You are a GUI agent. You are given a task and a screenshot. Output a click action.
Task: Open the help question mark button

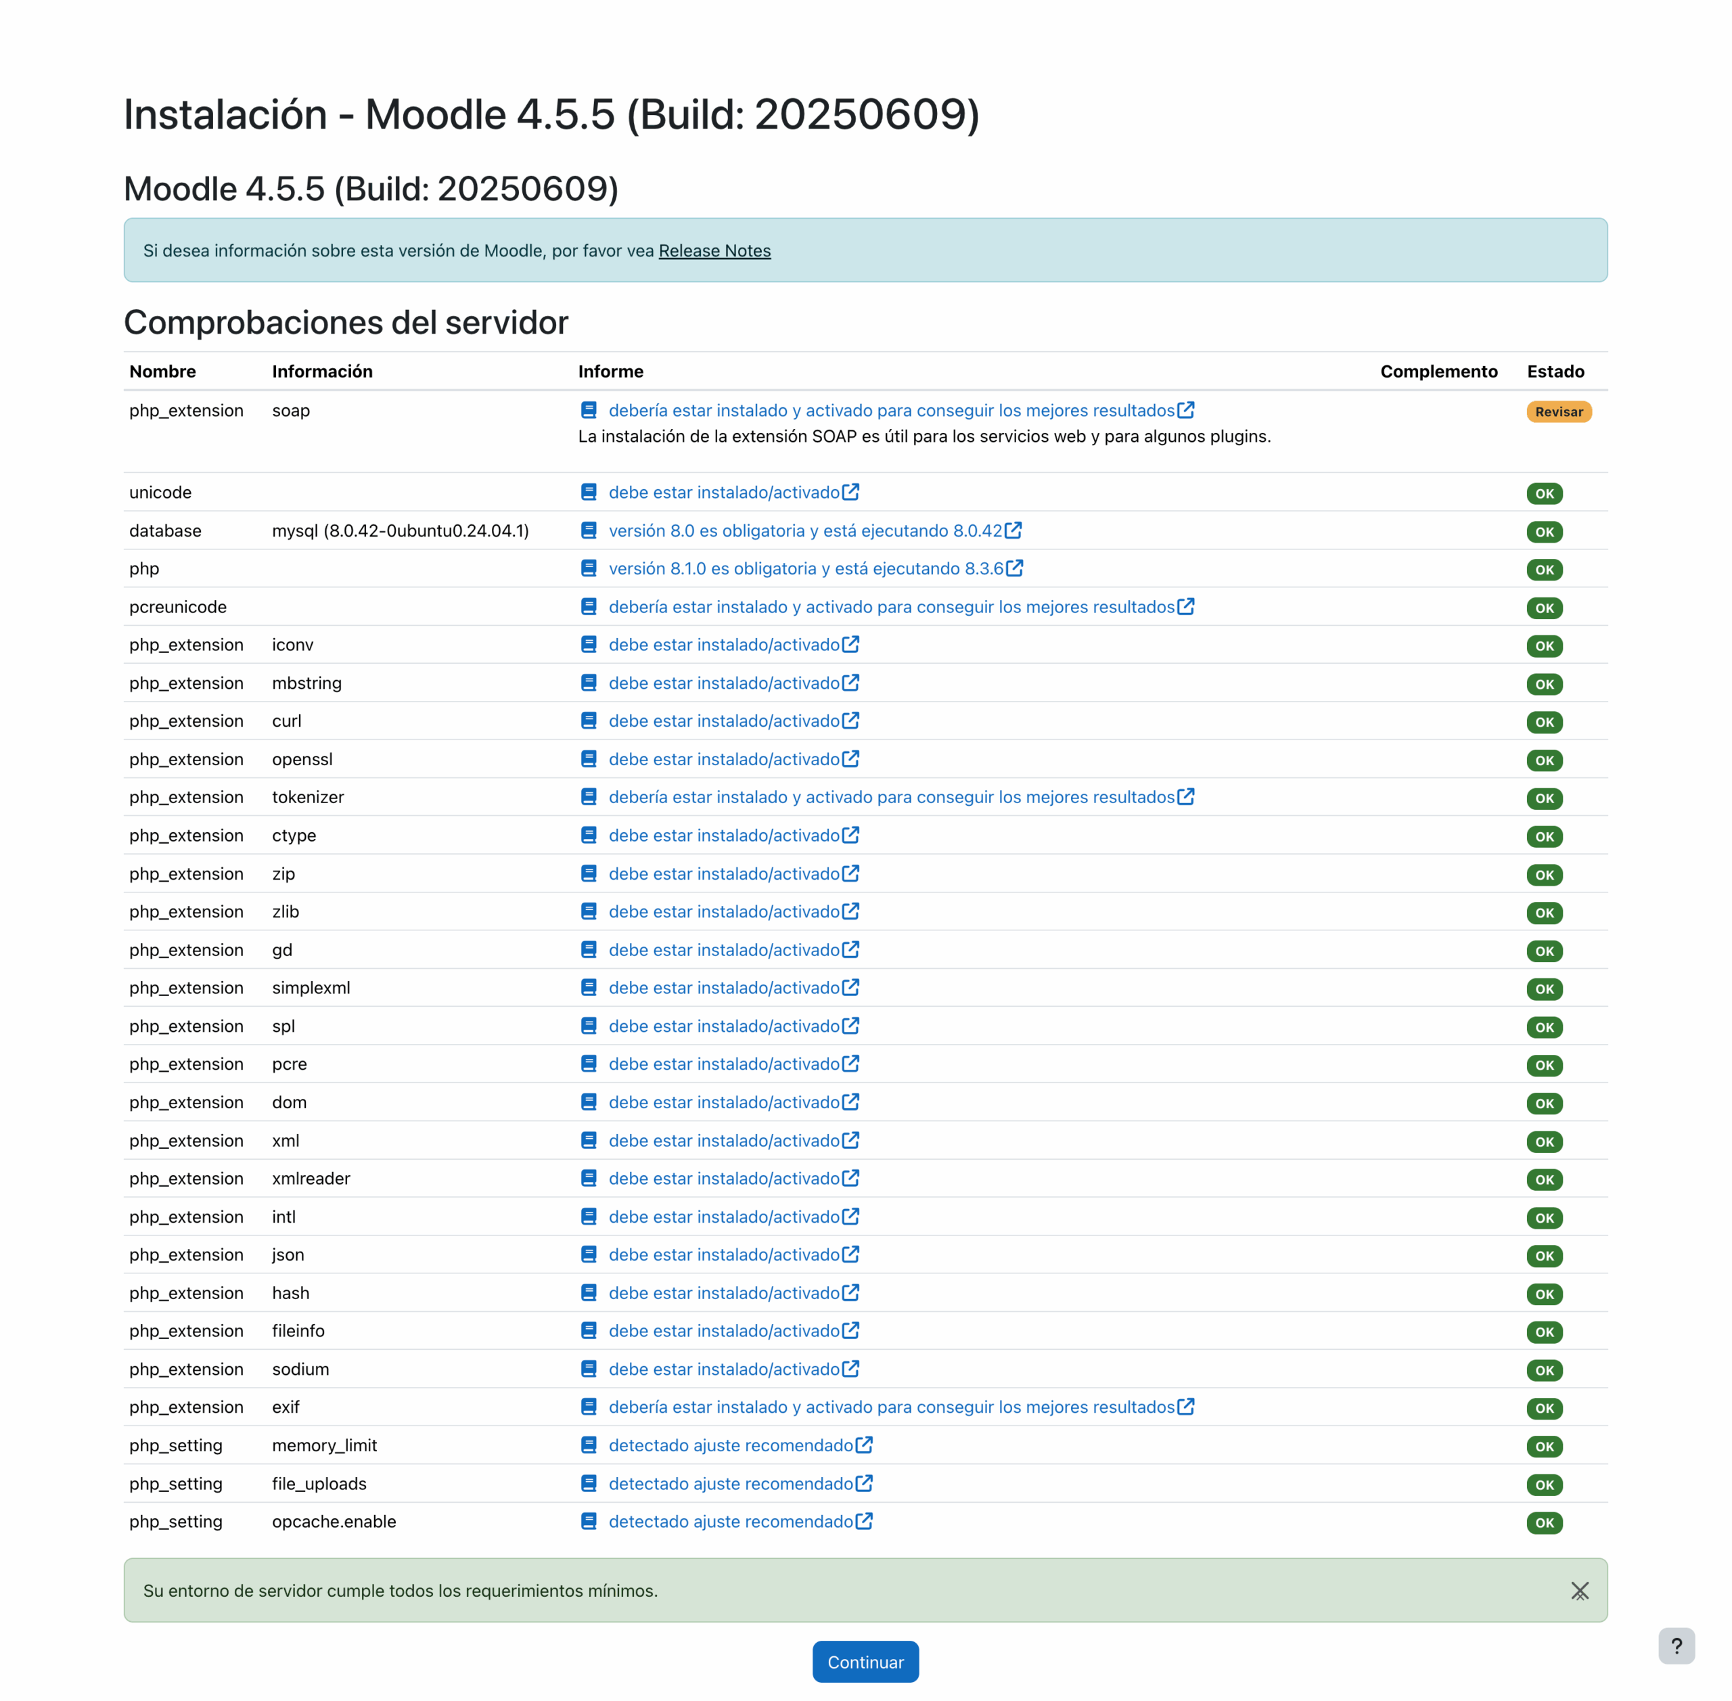pos(1677,1646)
